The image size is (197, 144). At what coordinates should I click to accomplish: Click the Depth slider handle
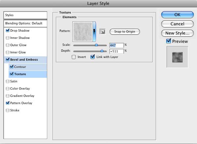coord(102,51)
